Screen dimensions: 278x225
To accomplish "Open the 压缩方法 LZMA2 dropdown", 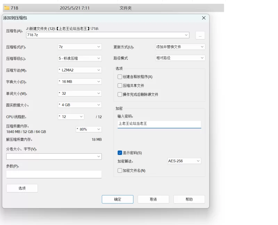I will click(x=80, y=70).
